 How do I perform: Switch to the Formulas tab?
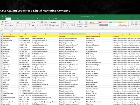28,19
